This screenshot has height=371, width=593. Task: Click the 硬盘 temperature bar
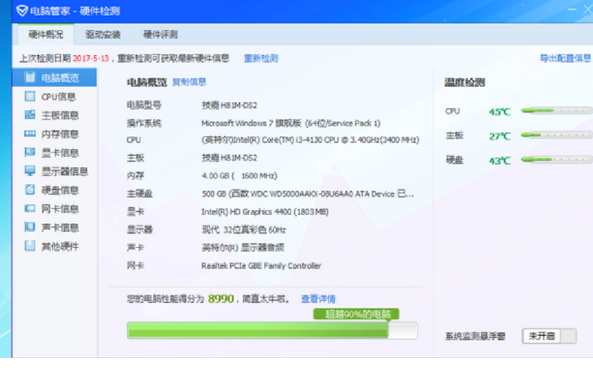coord(556,160)
